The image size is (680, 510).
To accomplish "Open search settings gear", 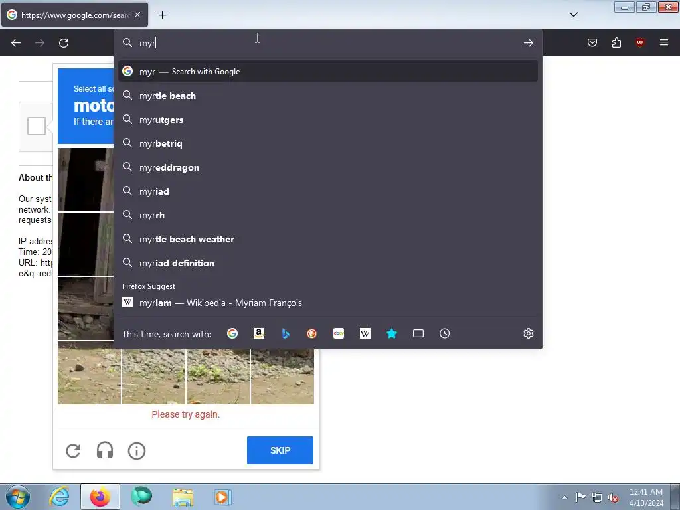I will click(x=528, y=333).
